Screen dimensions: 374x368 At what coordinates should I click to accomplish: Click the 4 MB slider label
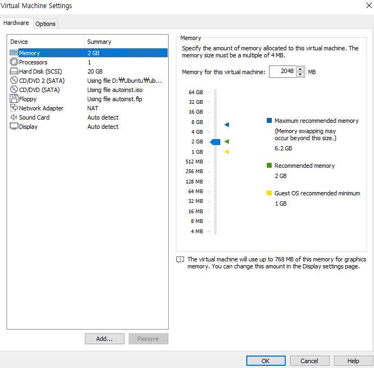(x=197, y=231)
